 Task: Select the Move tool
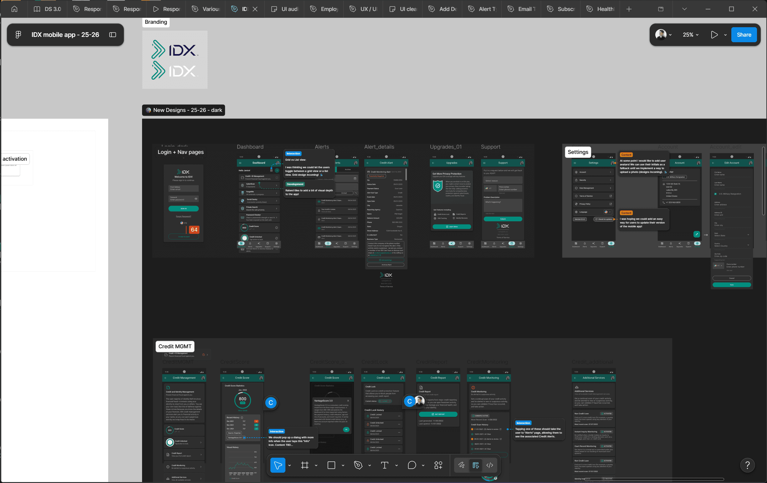(278, 465)
